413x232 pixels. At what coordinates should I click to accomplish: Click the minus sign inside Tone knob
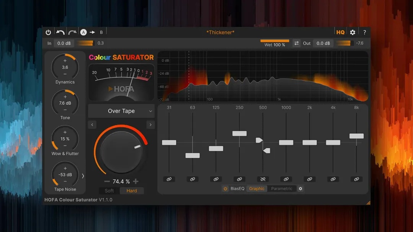point(65,110)
